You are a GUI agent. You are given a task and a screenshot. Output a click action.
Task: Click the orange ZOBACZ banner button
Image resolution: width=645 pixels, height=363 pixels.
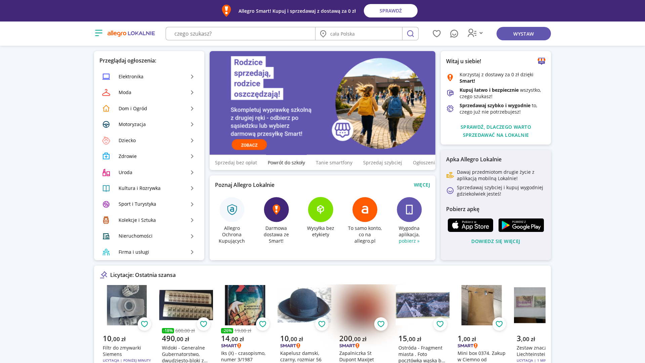point(249,145)
